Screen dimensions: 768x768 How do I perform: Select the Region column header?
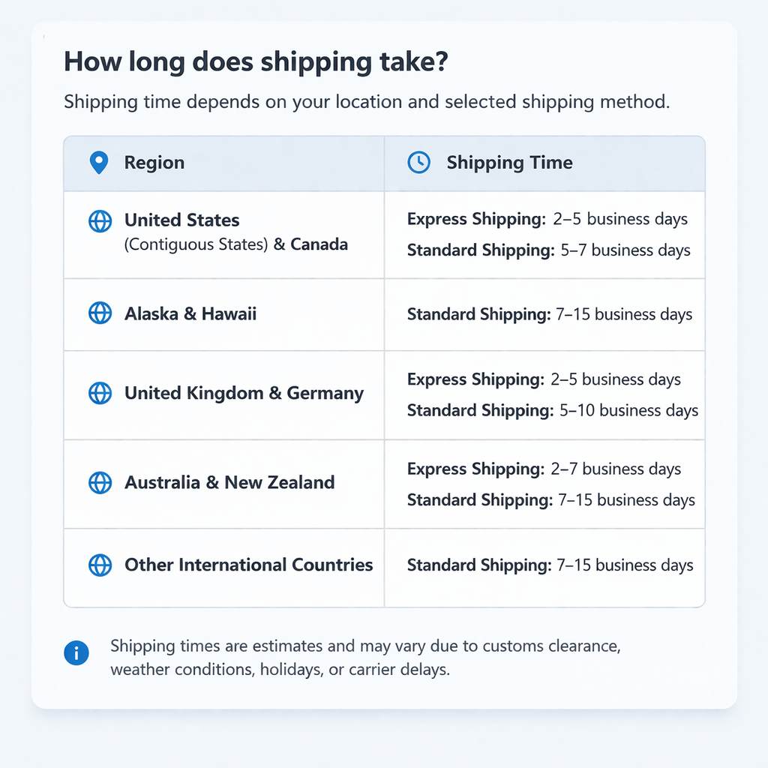coord(154,163)
